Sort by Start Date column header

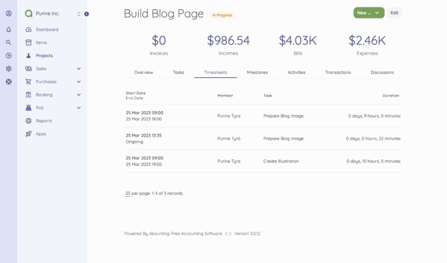[136, 93]
